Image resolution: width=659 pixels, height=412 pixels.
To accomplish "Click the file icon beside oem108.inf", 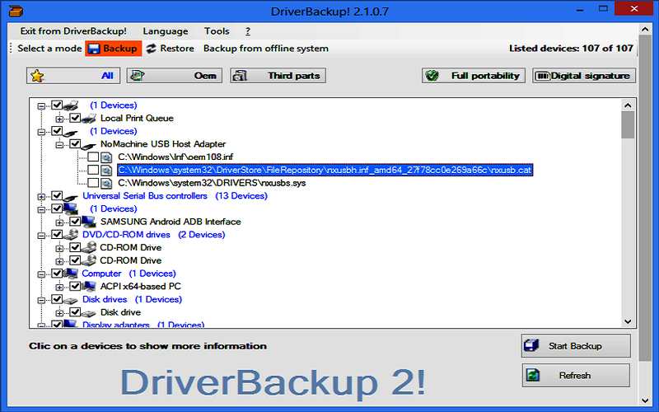I will click(106, 157).
